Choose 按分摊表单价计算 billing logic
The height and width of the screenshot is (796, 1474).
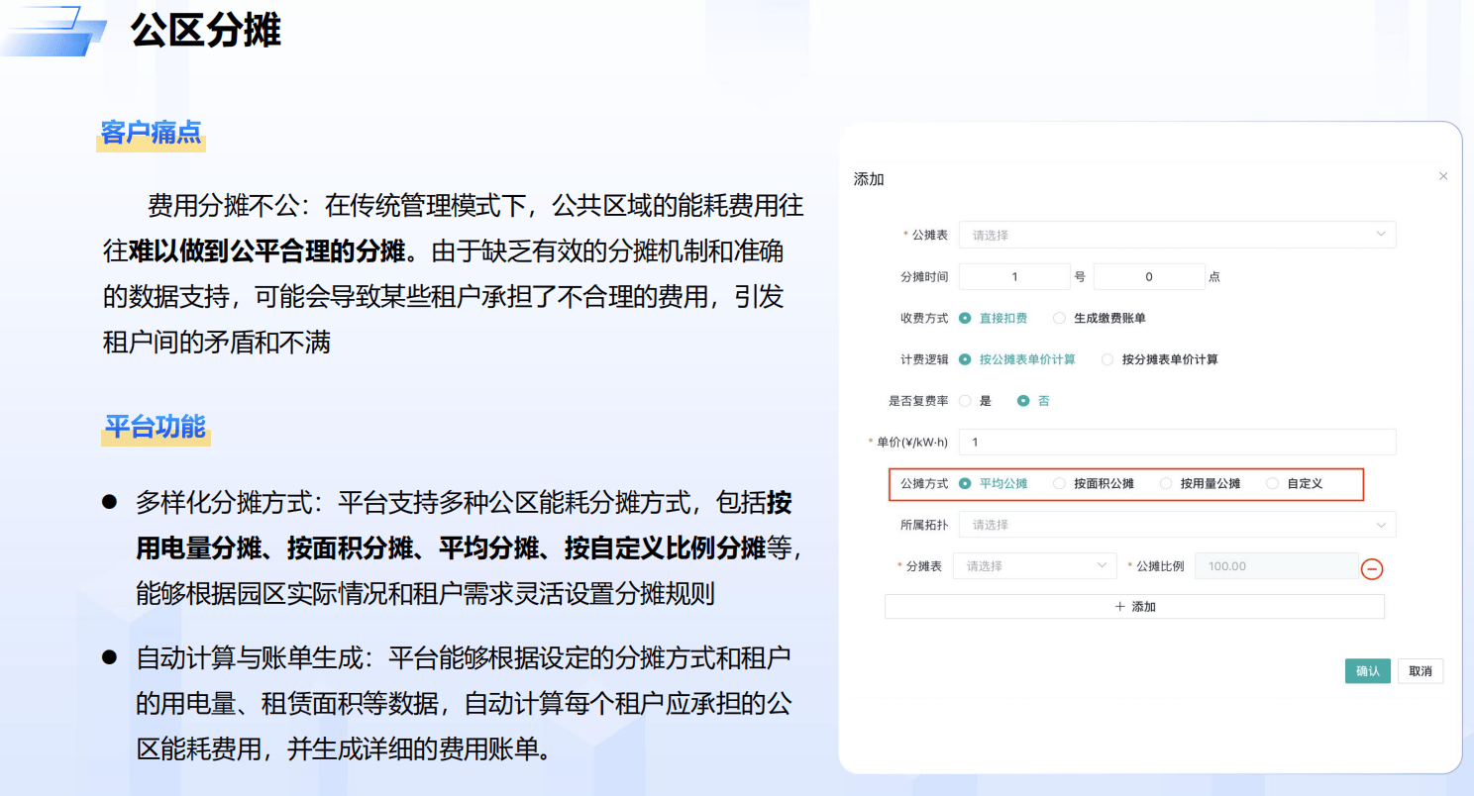click(1160, 359)
